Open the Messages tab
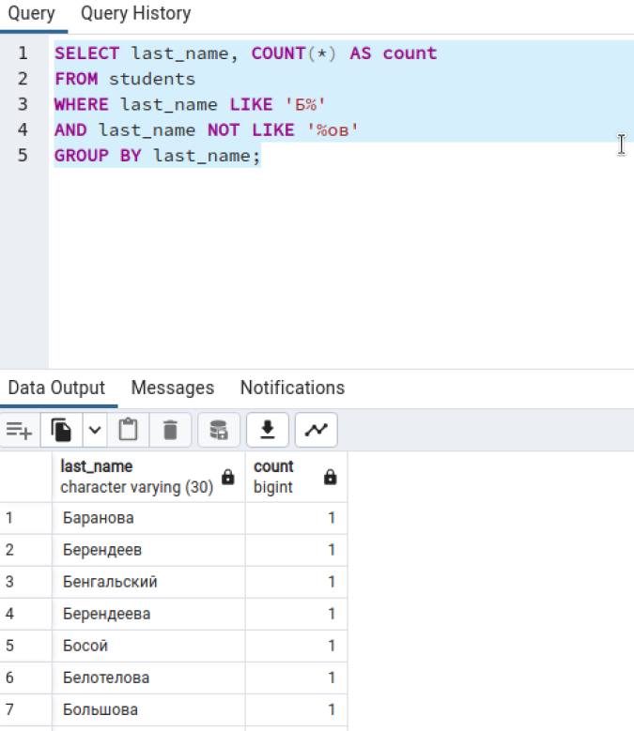Image resolution: width=634 pixels, height=731 pixels. (173, 388)
